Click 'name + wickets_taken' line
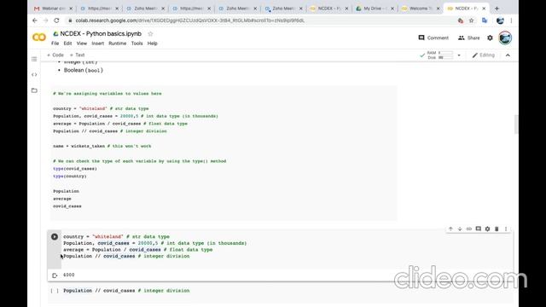The image size is (546, 307). click(x=102, y=146)
